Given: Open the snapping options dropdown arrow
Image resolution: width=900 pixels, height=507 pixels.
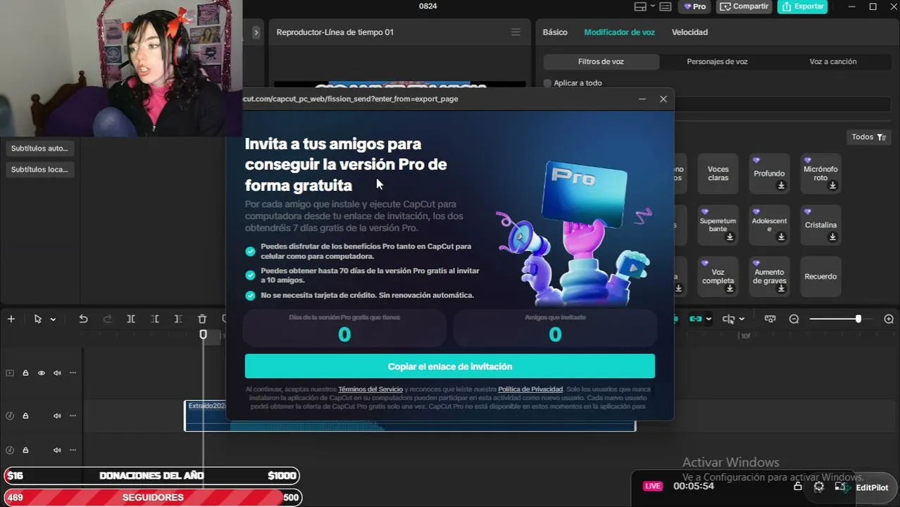Looking at the screenshot, I should pyautogui.click(x=742, y=320).
